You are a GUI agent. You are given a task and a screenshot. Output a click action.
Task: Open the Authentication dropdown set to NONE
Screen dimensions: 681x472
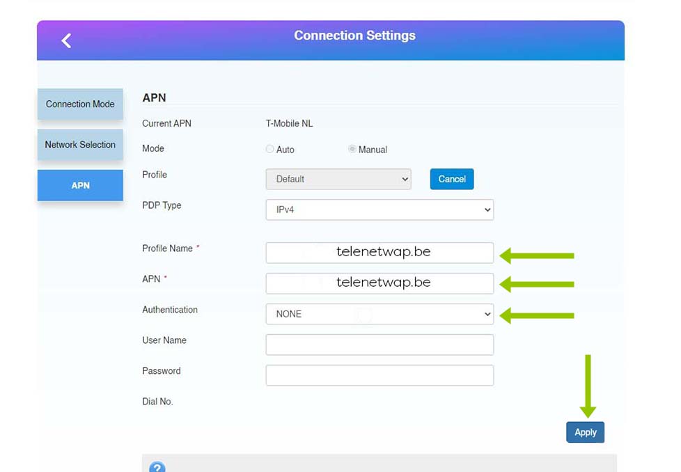click(x=379, y=314)
